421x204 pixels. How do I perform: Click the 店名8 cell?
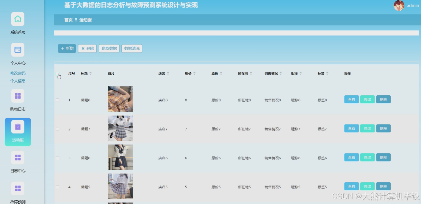point(163,100)
